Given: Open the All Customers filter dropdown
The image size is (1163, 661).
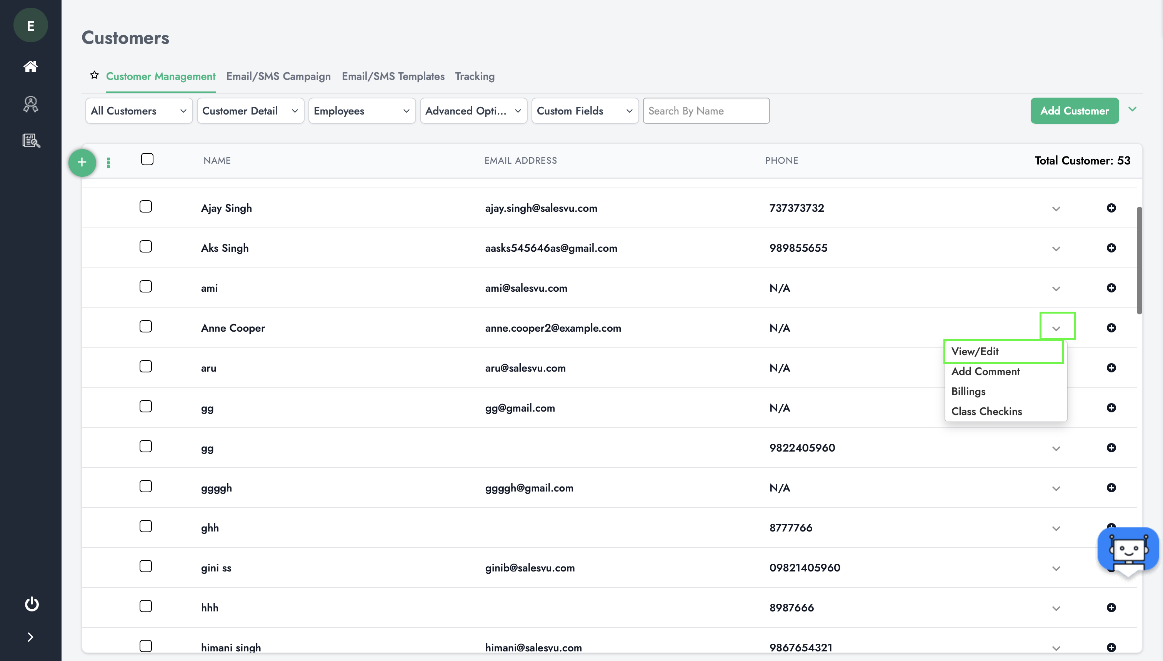Looking at the screenshot, I should (137, 111).
